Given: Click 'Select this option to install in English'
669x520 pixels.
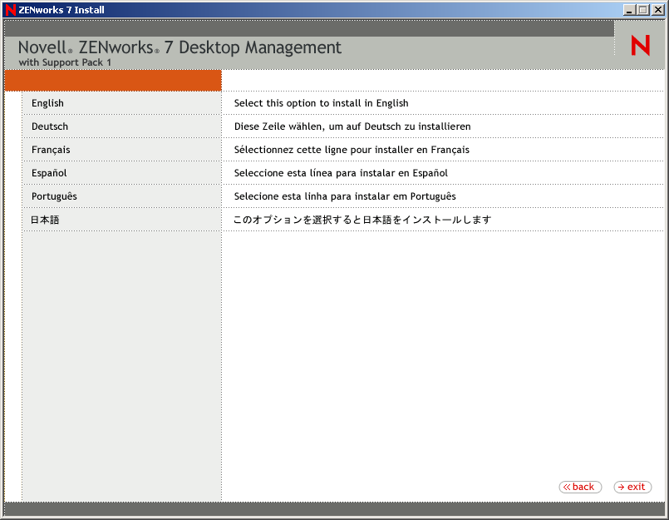Looking at the screenshot, I should 321,103.
